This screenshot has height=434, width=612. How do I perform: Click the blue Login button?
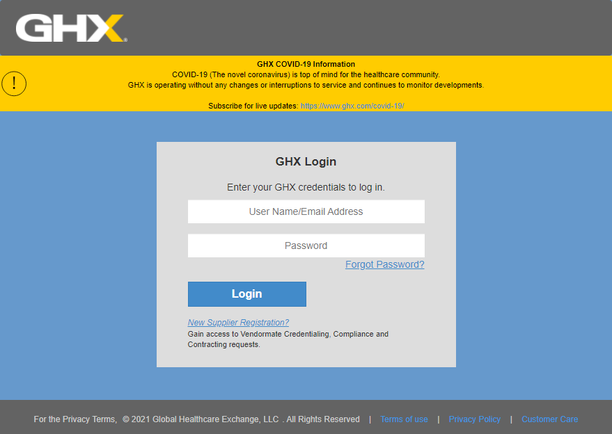pyautogui.click(x=246, y=294)
